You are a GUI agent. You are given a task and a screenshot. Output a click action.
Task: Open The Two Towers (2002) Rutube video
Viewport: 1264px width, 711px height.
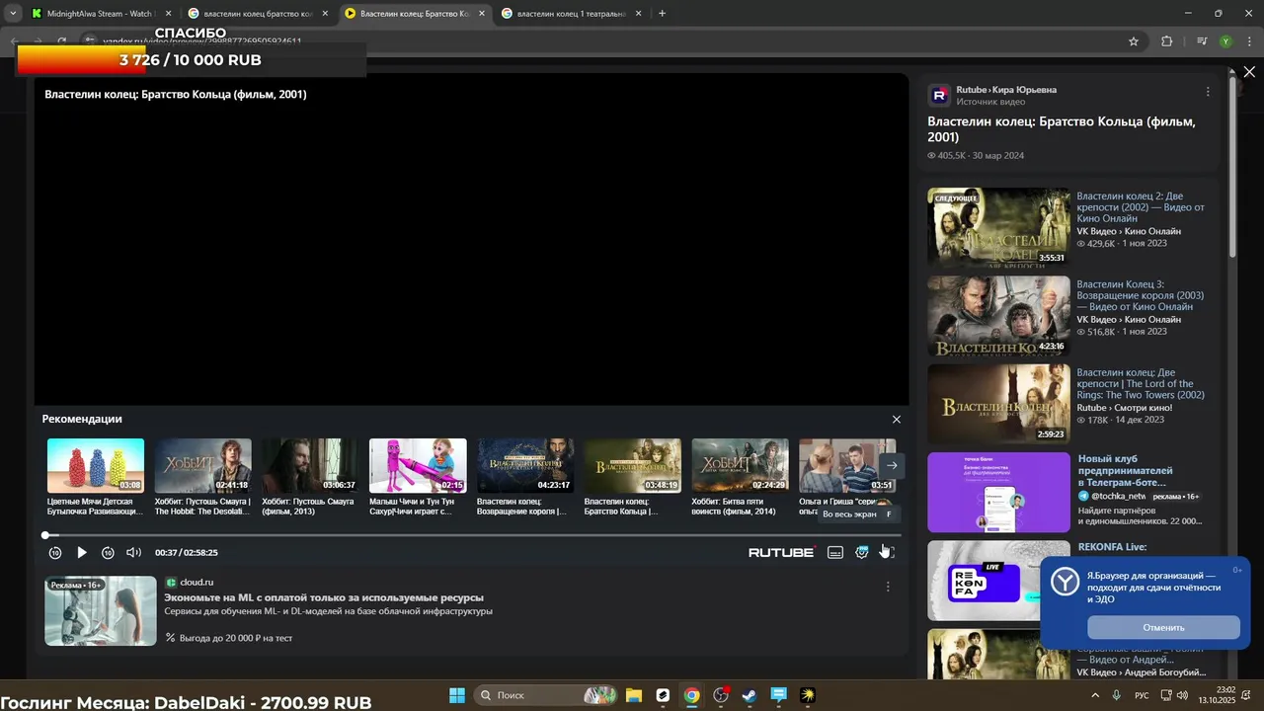tap(1141, 383)
